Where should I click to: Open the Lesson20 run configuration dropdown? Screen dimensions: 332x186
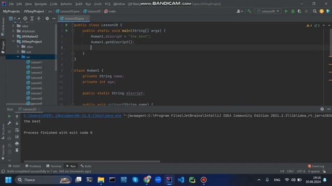point(268,11)
